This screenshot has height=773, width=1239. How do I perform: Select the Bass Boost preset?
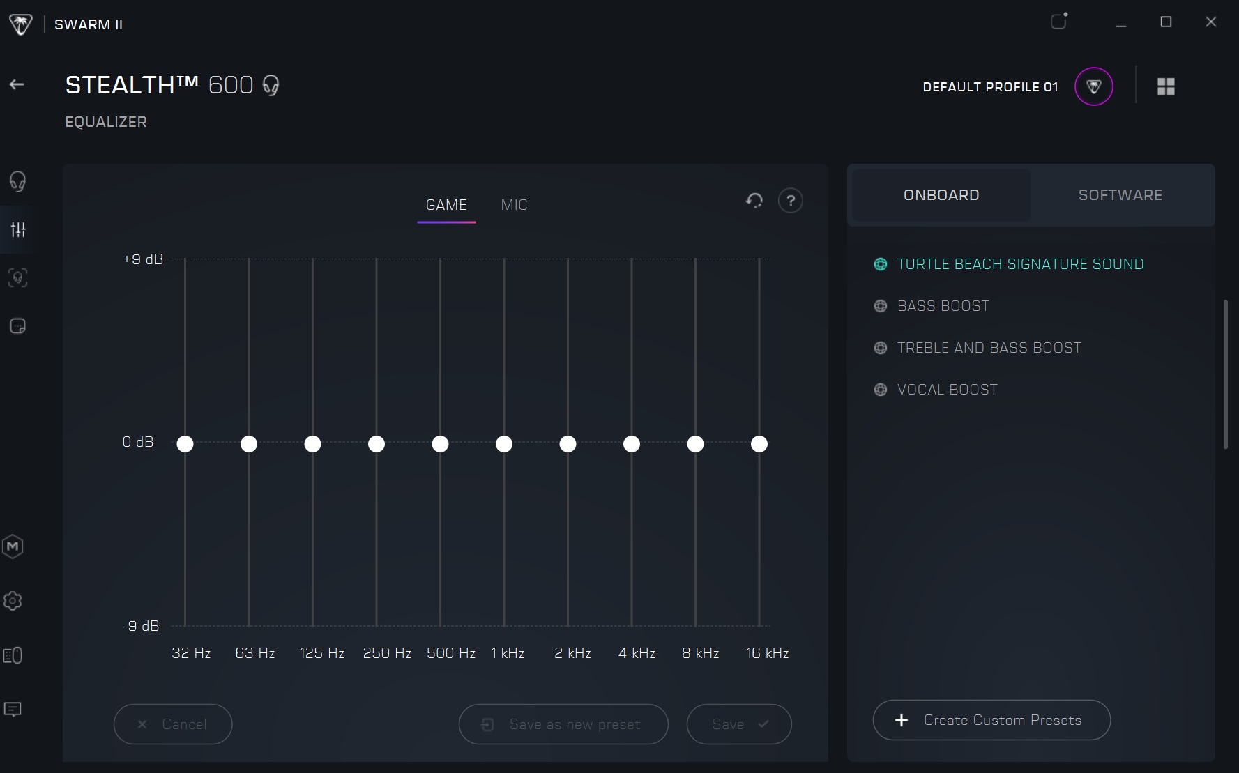[x=943, y=306]
